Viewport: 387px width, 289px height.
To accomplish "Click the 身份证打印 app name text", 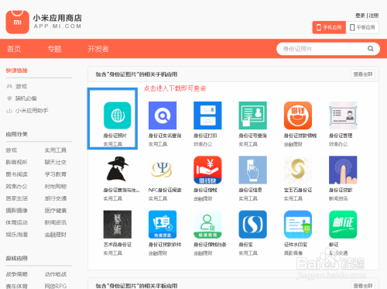I will tap(205, 136).
